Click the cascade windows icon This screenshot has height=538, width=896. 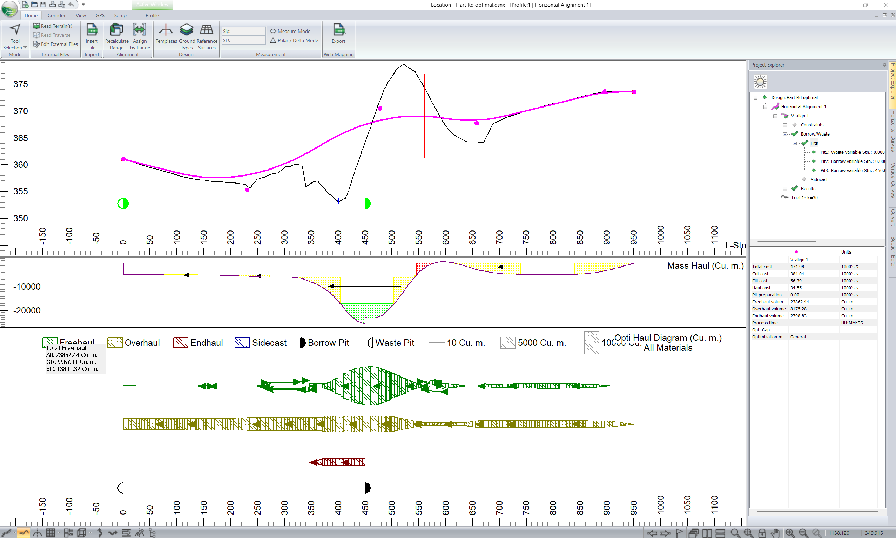[x=694, y=533]
